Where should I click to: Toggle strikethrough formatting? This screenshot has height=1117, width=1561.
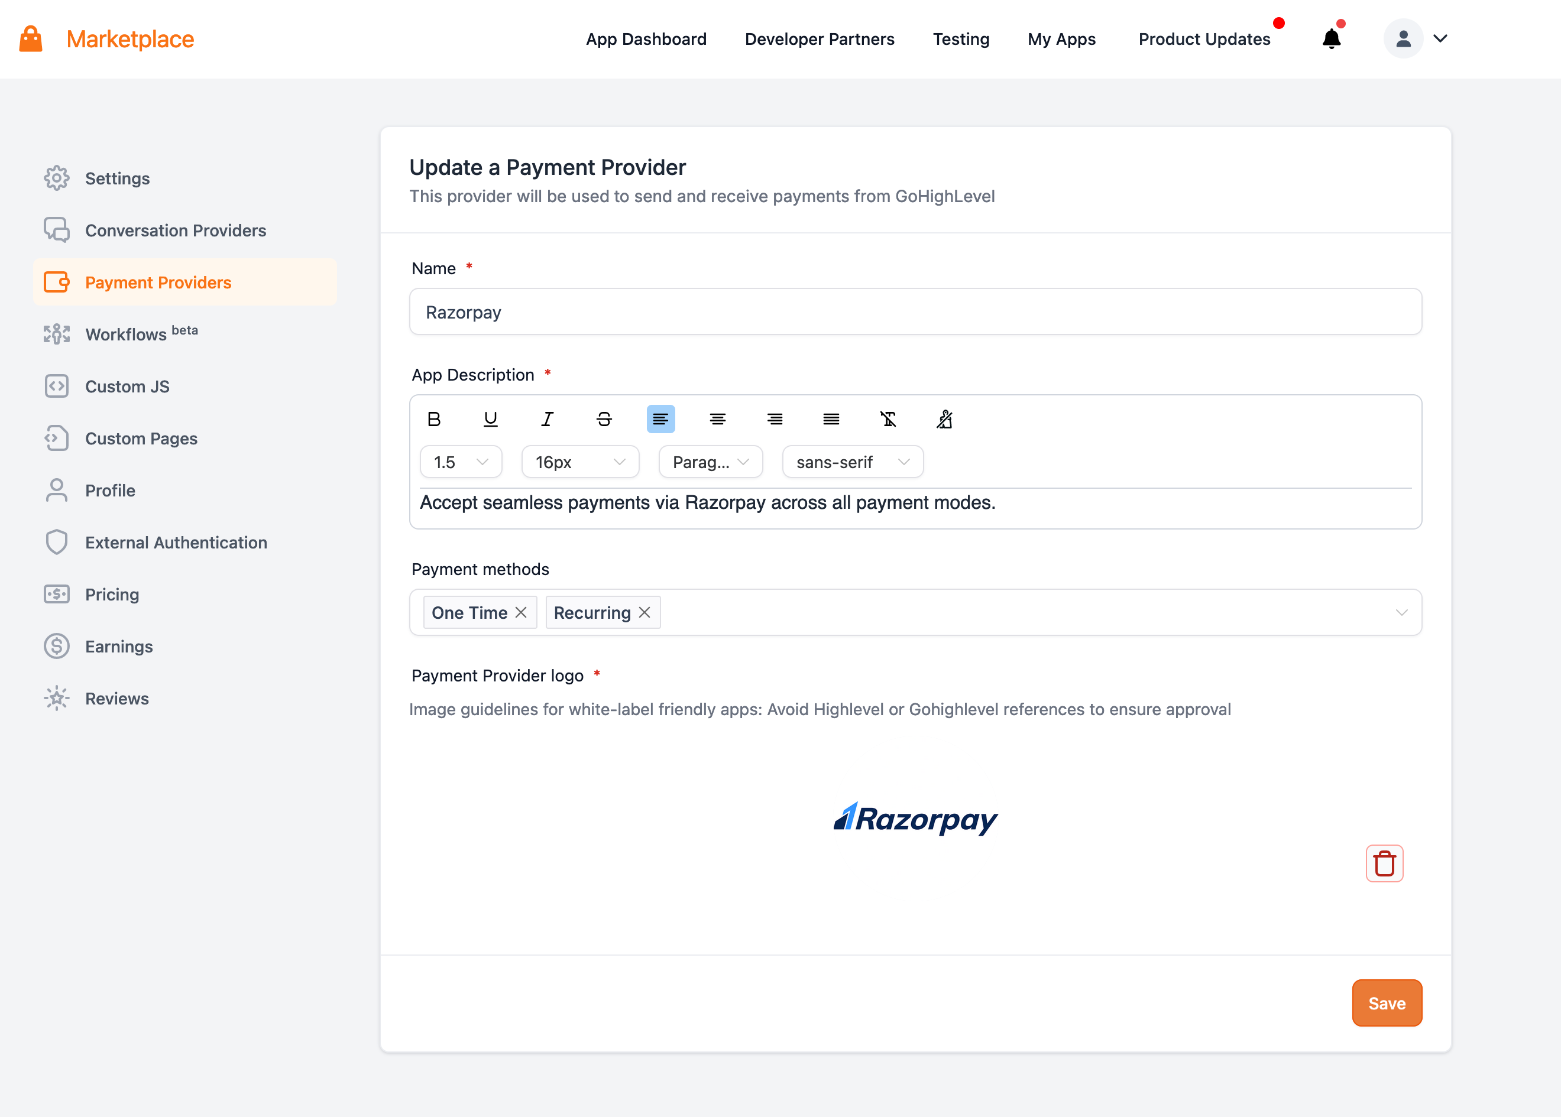[x=604, y=419]
